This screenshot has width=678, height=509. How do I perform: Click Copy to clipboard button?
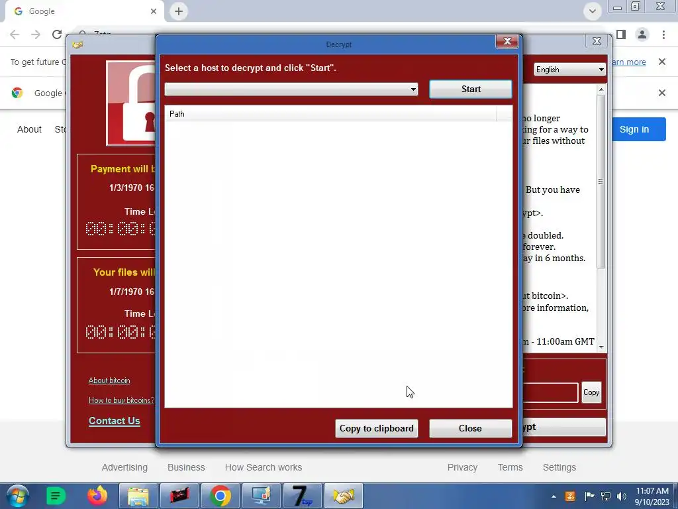[376, 428]
